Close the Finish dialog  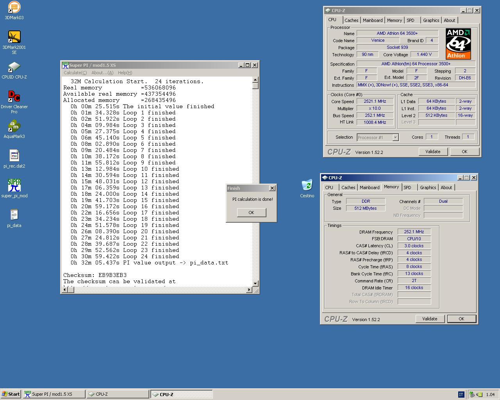coord(272,188)
